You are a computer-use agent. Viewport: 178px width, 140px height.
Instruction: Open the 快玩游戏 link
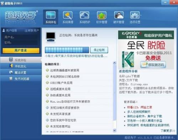point(148,125)
